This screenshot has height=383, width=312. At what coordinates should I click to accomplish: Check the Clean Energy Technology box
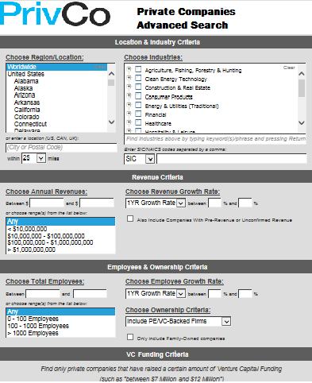138,78
